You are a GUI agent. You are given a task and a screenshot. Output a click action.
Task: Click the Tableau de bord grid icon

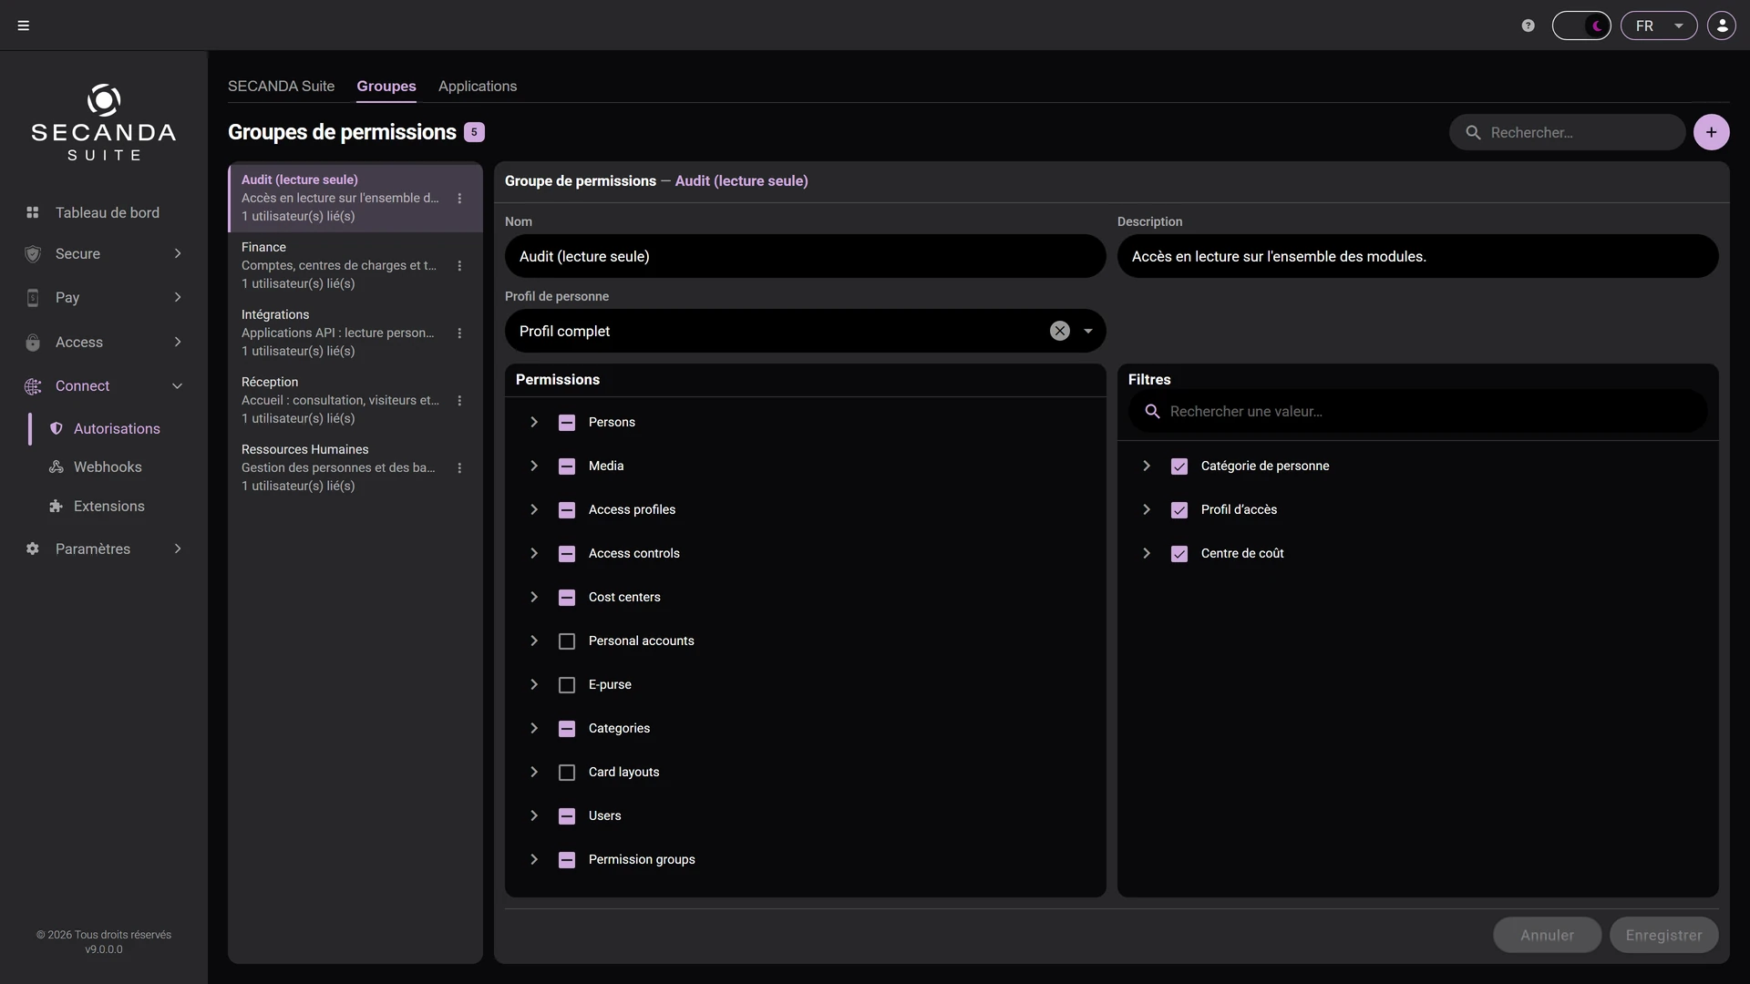[x=33, y=212]
